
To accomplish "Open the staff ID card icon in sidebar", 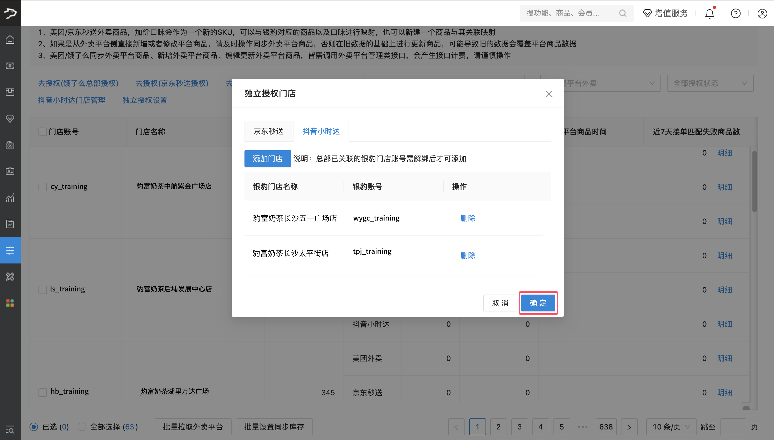I will pyautogui.click(x=10, y=171).
